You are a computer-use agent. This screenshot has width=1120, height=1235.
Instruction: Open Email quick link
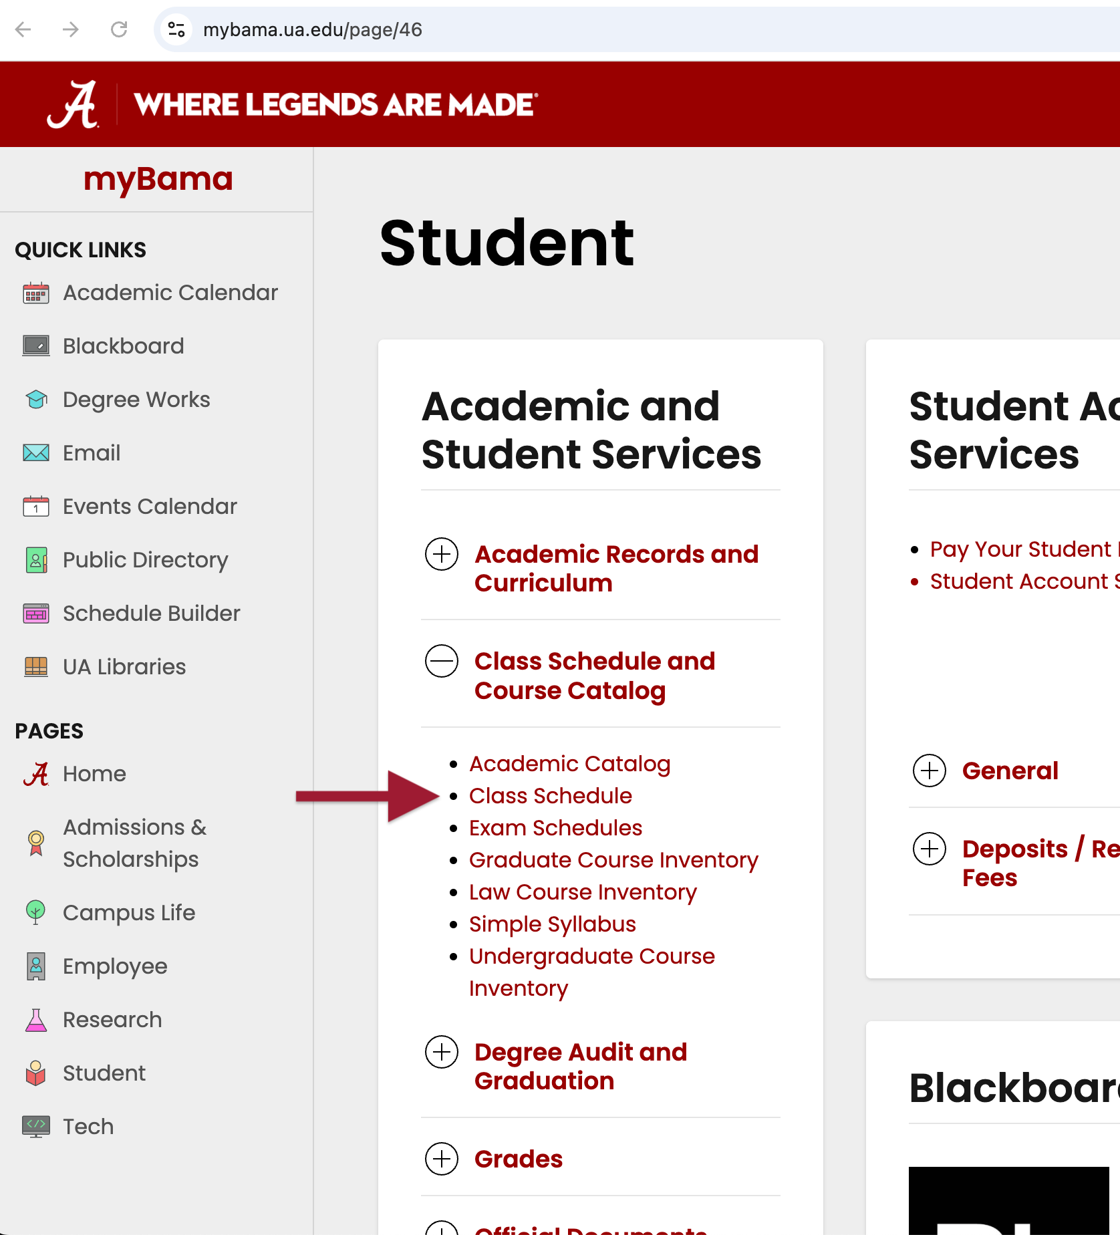tap(92, 453)
